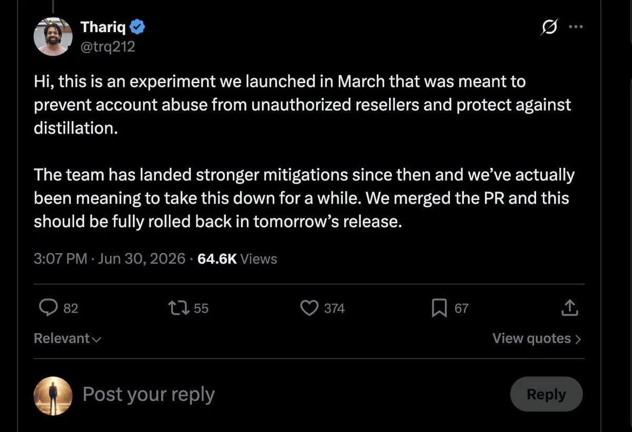Click the blue verified badge beside Thariq

click(138, 26)
